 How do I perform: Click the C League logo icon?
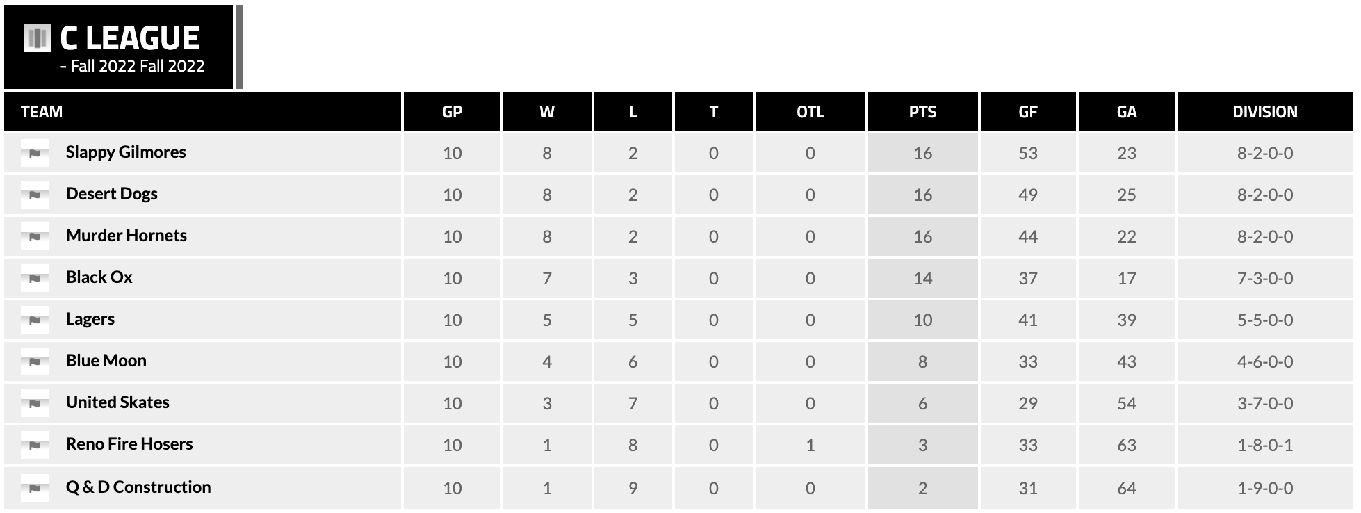(x=38, y=38)
